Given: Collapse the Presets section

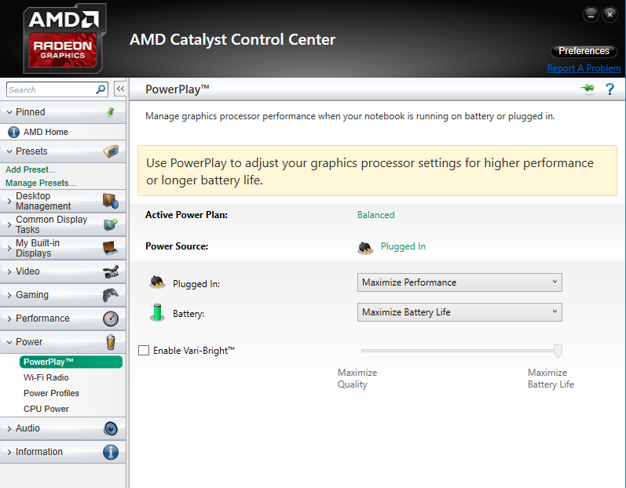Looking at the screenshot, I should pyautogui.click(x=9, y=151).
